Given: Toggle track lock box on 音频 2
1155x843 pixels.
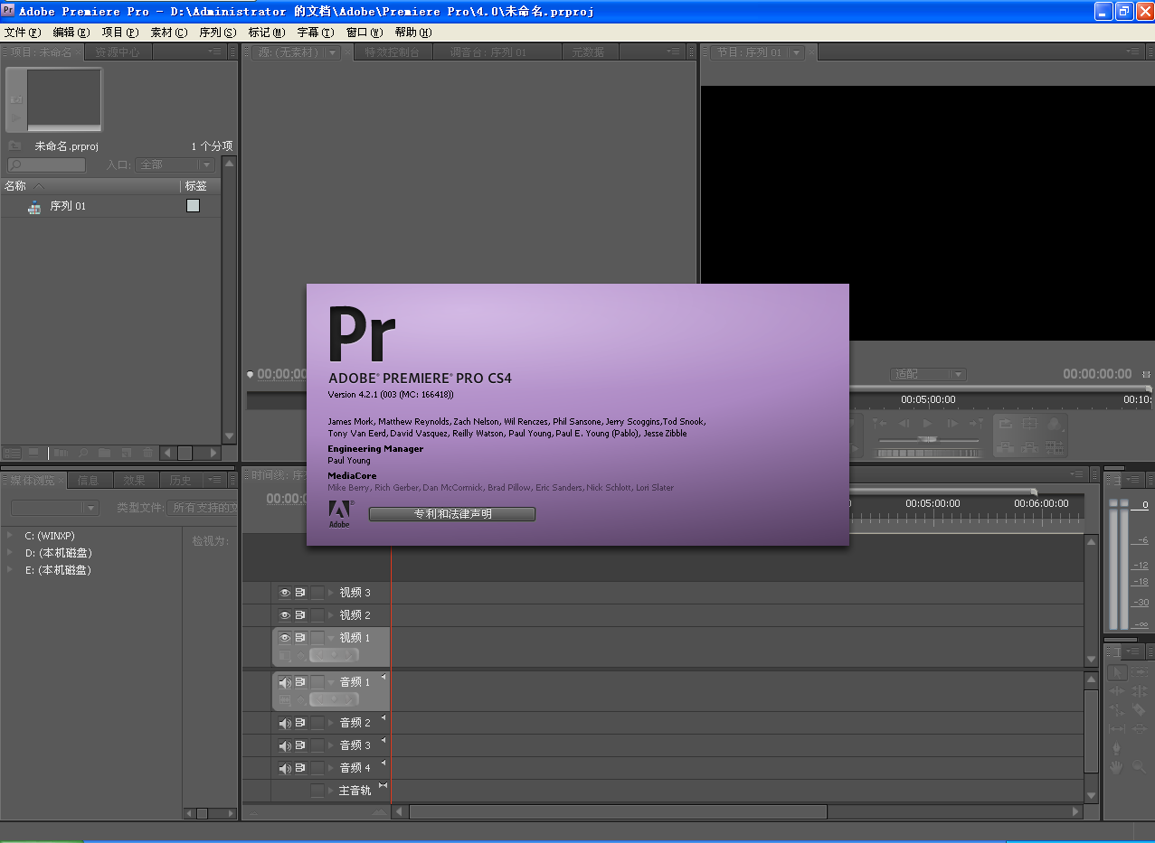Looking at the screenshot, I should pyautogui.click(x=317, y=723).
